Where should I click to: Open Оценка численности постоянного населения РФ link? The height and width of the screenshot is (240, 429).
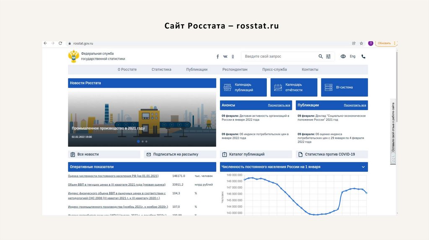113,176
